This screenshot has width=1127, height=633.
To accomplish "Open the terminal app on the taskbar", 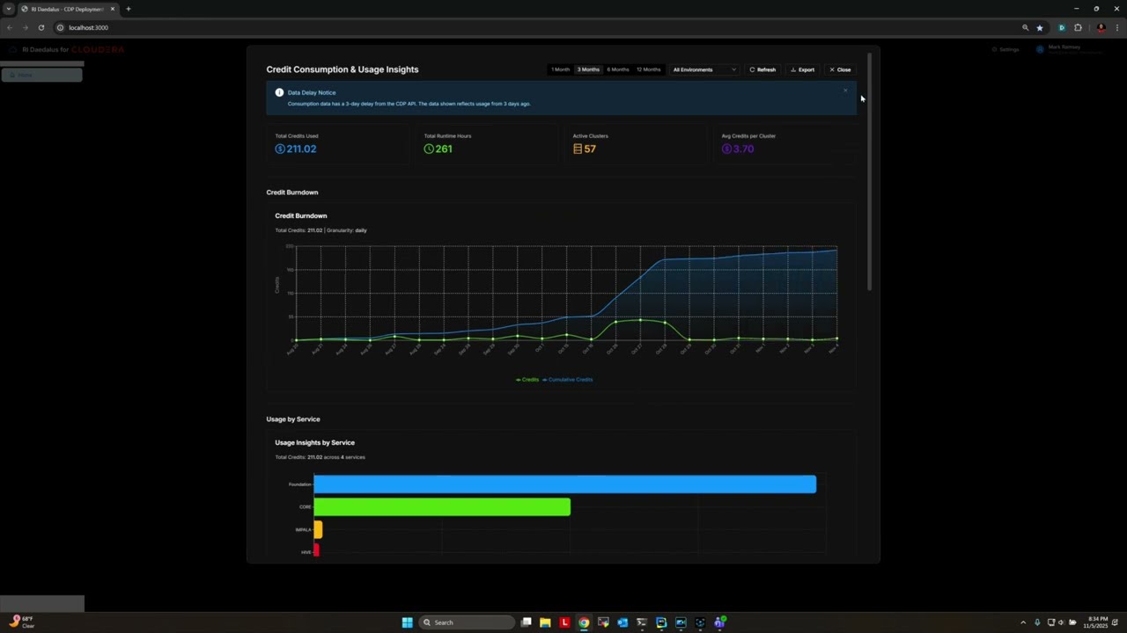I will coord(642,622).
